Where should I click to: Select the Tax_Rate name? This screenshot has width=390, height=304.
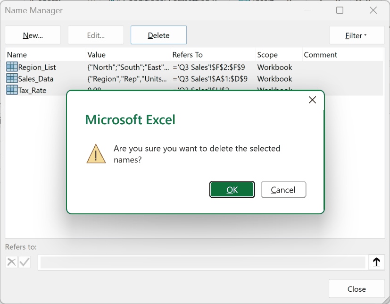click(32, 90)
